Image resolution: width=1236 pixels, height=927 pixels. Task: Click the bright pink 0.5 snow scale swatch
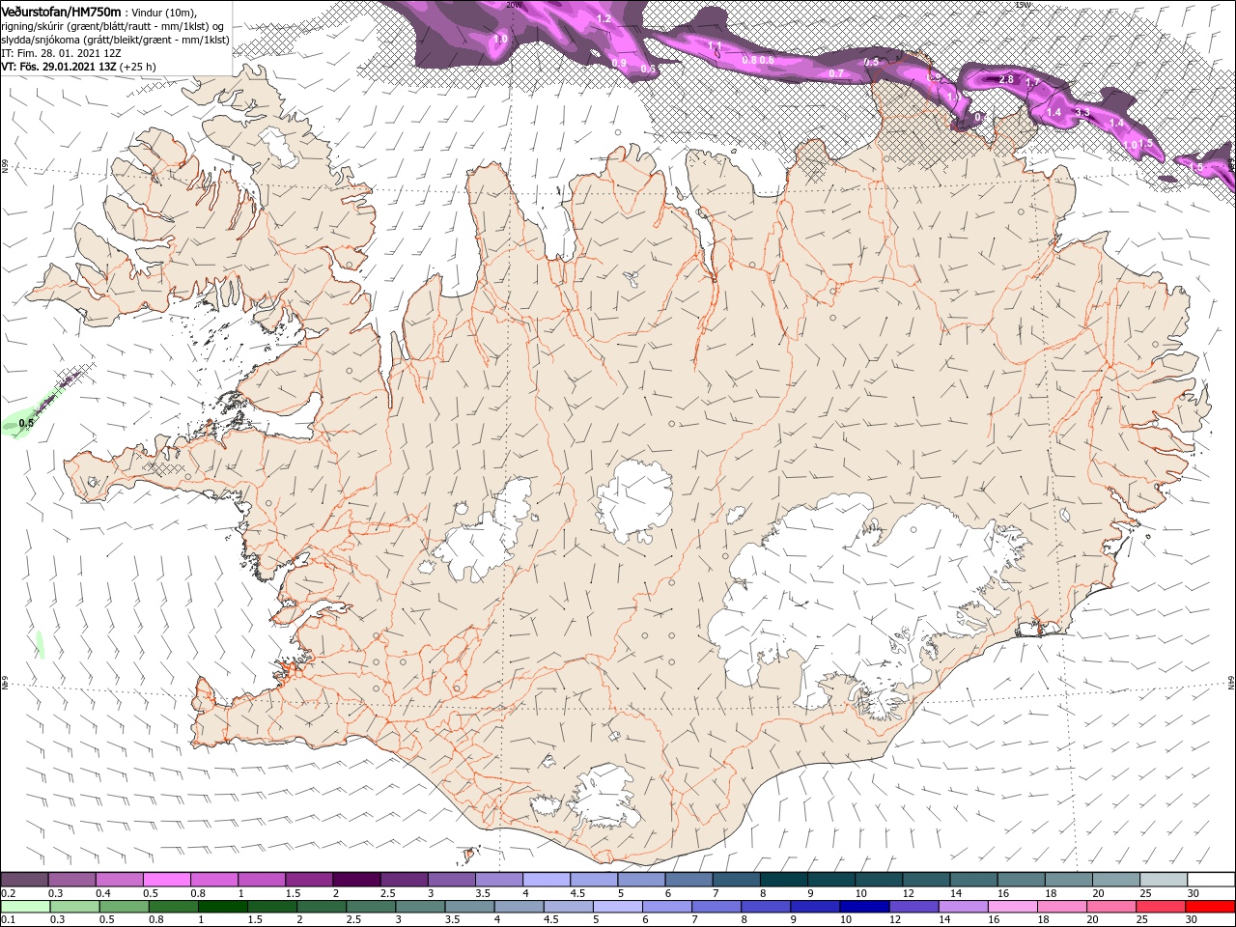[167, 879]
